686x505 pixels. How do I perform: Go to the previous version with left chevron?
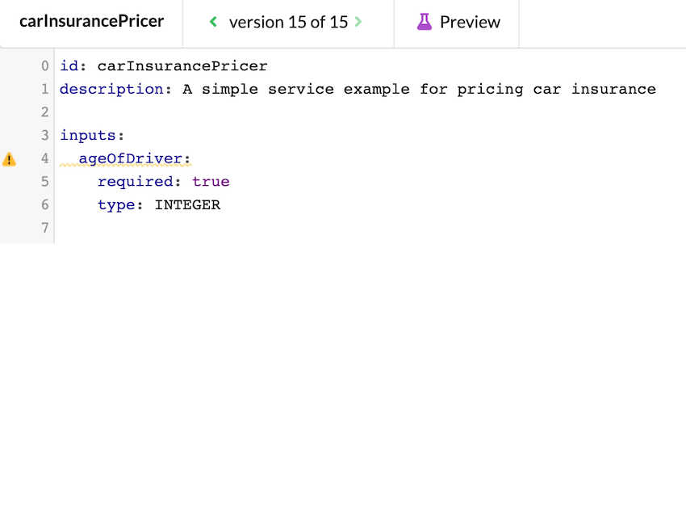point(213,22)
